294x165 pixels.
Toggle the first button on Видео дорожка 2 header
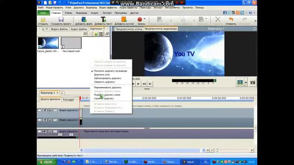(x=40, y=110)
